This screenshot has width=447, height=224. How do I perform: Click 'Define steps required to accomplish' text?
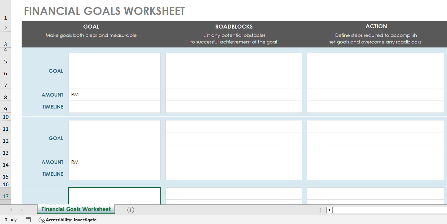coord(376,35)
